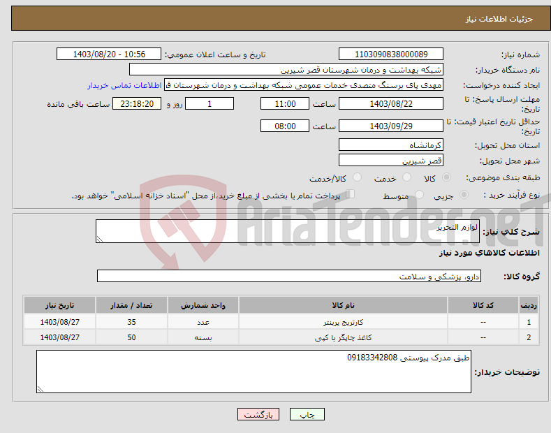Click the announcement date field 1403/08/20 - 10:56
The width and height of the screenshot is (551, 433).
pyautogui.click(x=109, y=54)
